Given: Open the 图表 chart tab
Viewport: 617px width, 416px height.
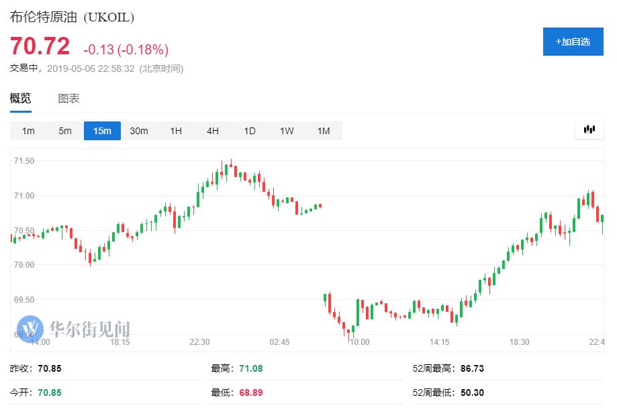Looking at the screenshot, I should [69, 99].
